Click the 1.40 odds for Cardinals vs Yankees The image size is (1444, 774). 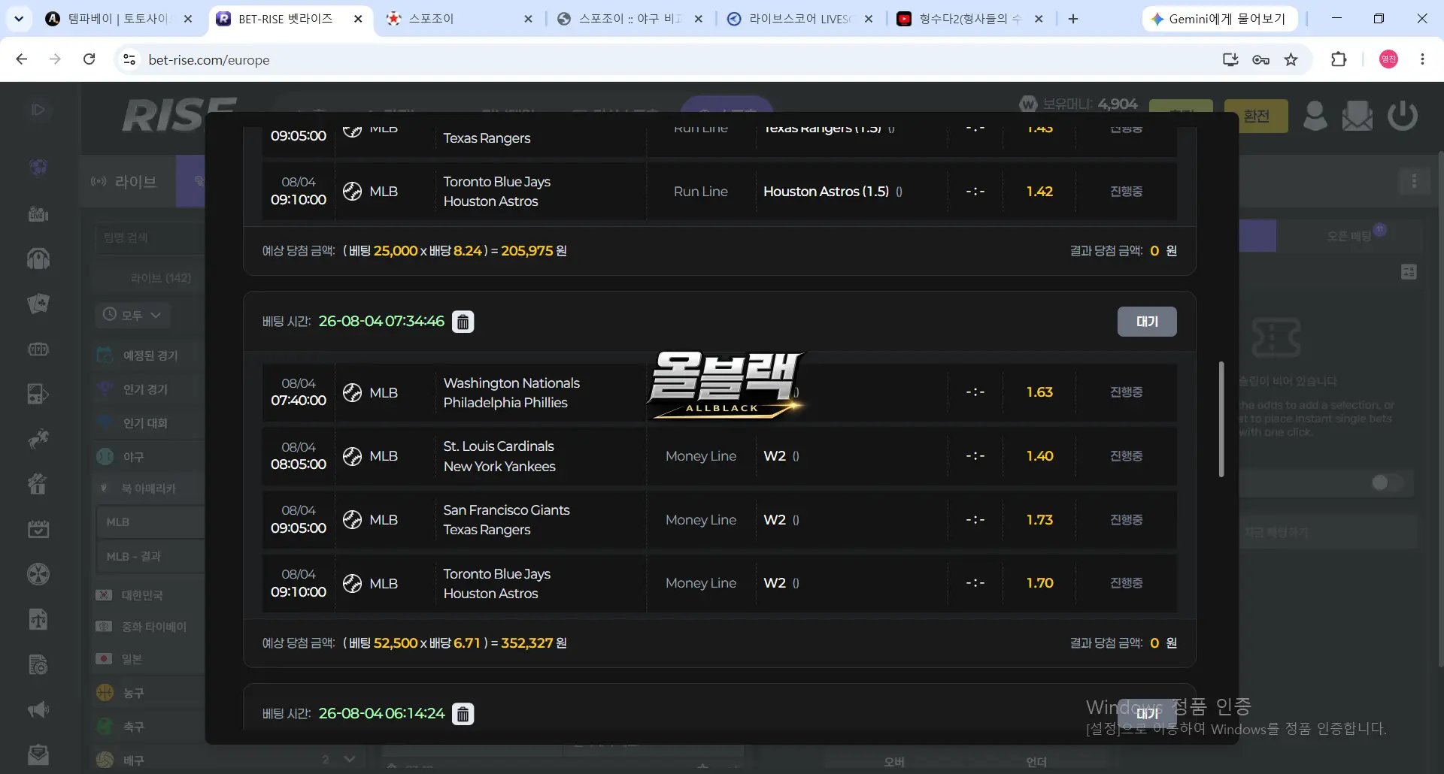point(1039,456)
